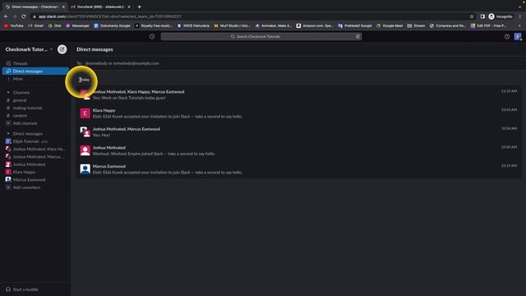Image resolution: width=526 pixels, height=296 pixels.
Task: Open the #general channel
Action: point(35,100)
